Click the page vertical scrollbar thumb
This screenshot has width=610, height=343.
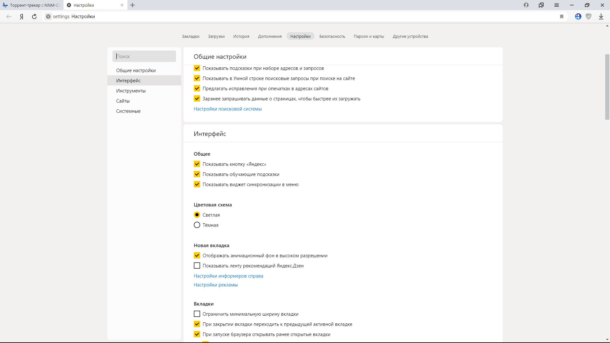(x=607, y=87)
